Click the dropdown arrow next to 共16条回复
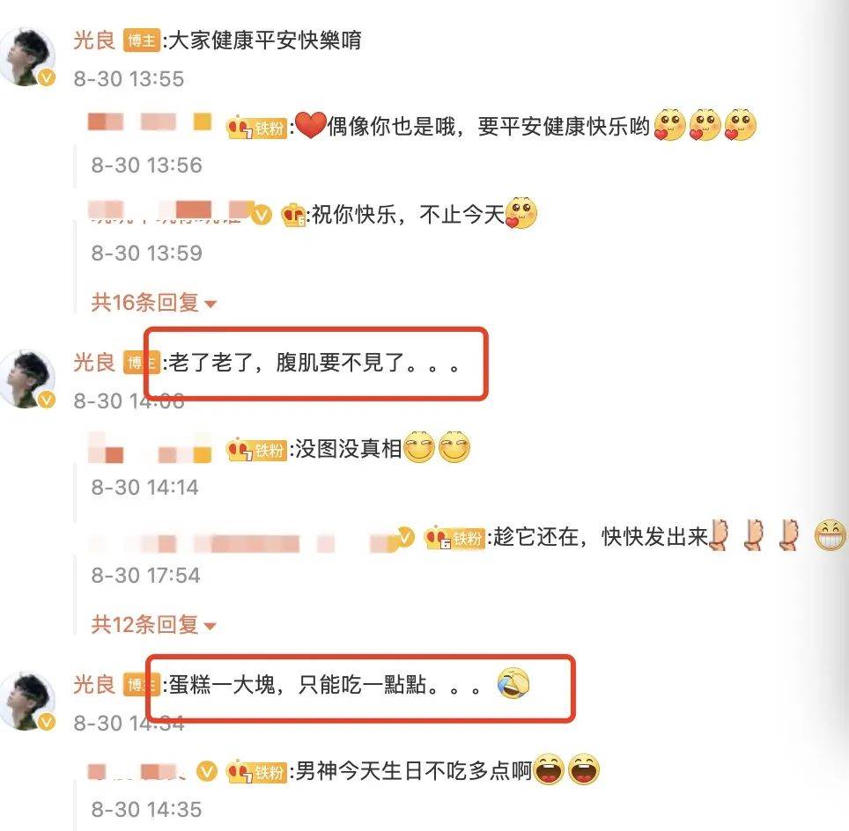The height and width of the screenshot is (831, 849). point(210,304)
